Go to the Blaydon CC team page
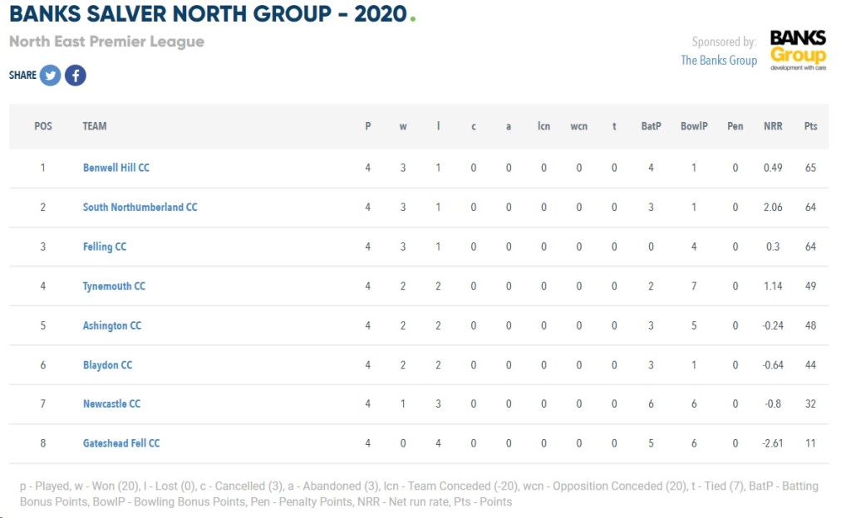The height and width of the screenshot is (518, 851). [x=107, y=365]
